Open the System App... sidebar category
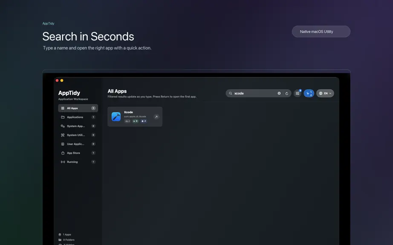The width and height of the screenshot is (393, 245). coord(78,126)
